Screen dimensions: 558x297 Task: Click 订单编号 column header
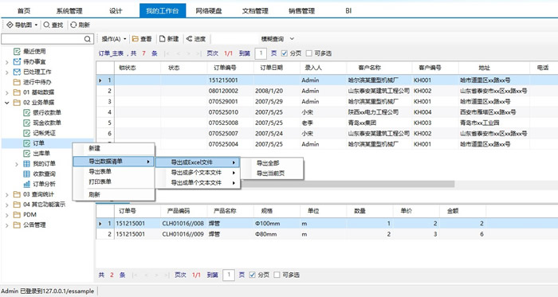pyautogui.click(x=230, y=68)
